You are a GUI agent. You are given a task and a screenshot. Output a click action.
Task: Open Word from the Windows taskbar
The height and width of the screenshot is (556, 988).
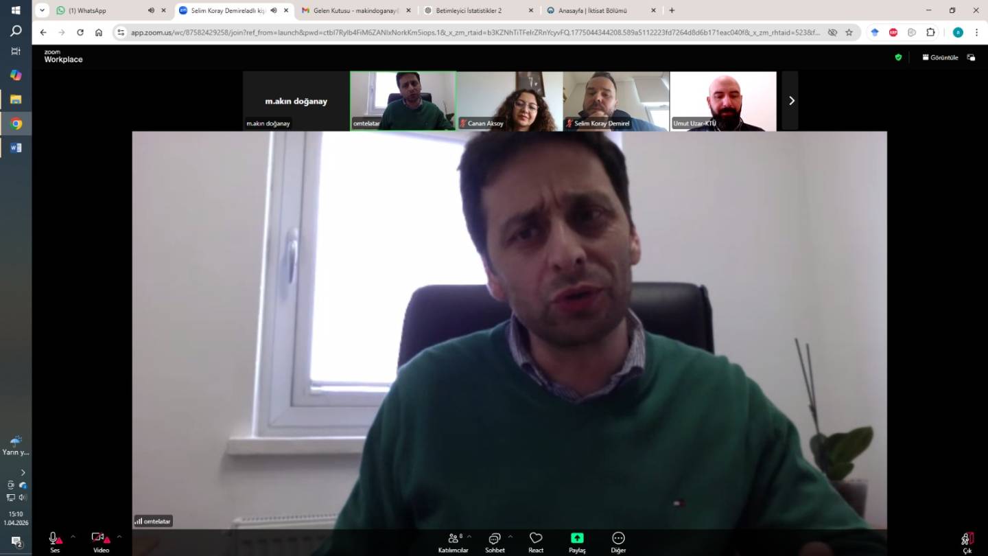pyautogui.click(x=16, y=148)
